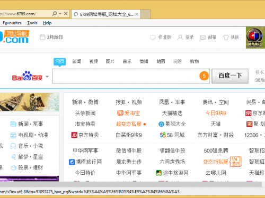Viewport: 265px width, 198px height.
Task: Select the 网页 search tab
Action: pyautogui.click(x=60, y=61)
